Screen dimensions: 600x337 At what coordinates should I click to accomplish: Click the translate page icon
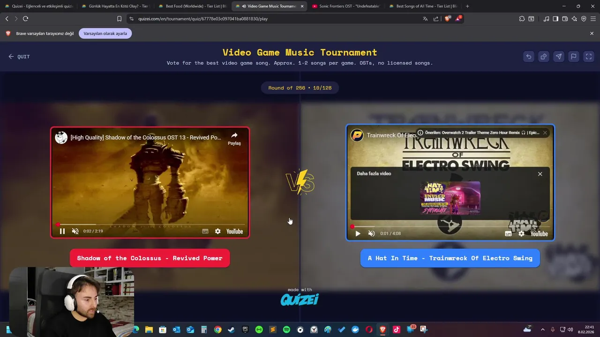[x=425, y=19]
